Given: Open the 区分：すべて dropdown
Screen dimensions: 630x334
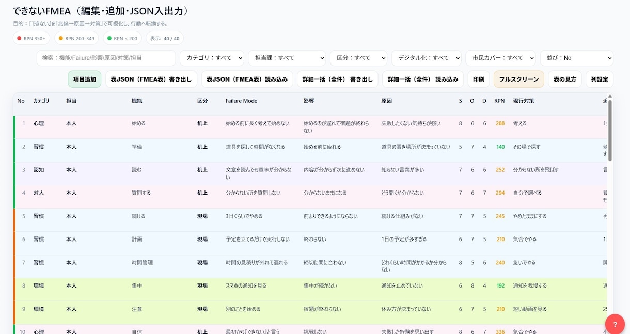Looking at the screenshot, I should tap(358, 58).
